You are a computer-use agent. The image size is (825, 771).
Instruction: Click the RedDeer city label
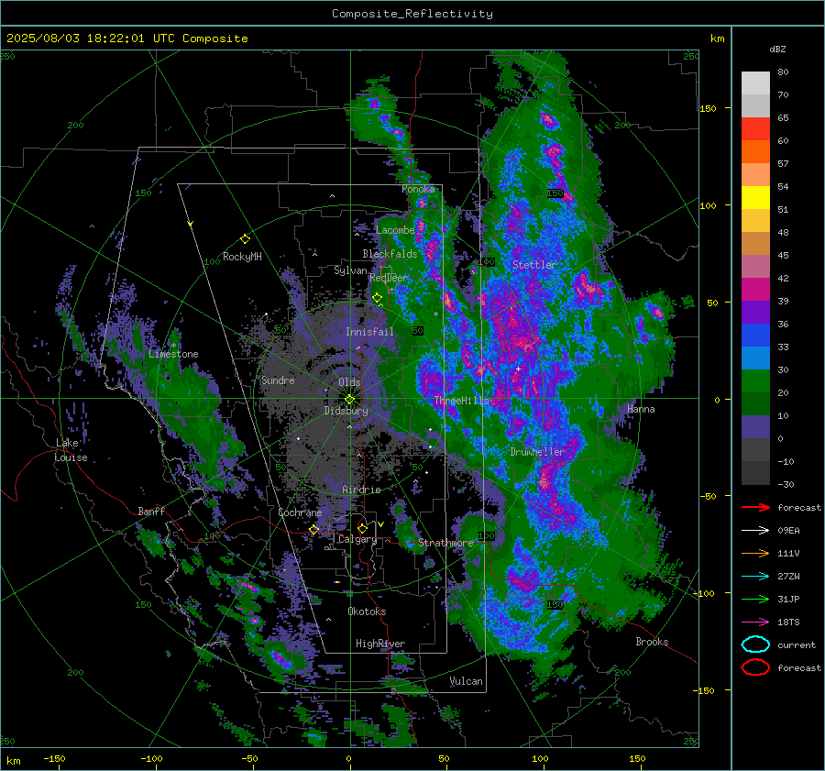tap(389, 278)
